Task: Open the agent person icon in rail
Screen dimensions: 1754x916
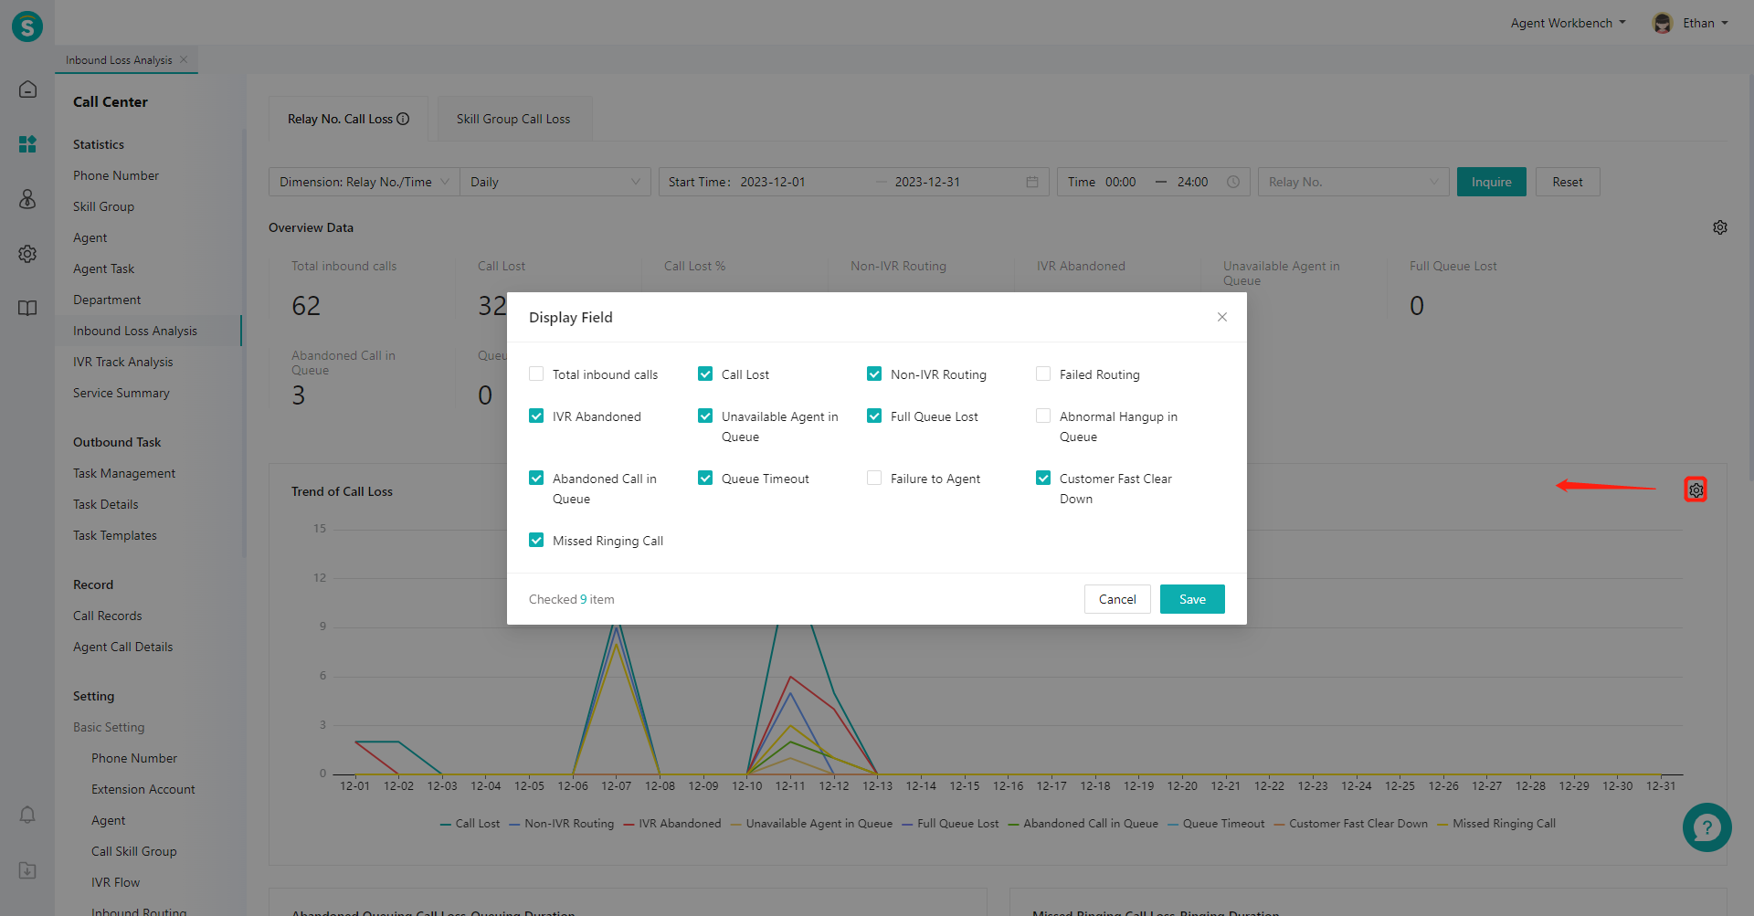Action: (27, 198)
